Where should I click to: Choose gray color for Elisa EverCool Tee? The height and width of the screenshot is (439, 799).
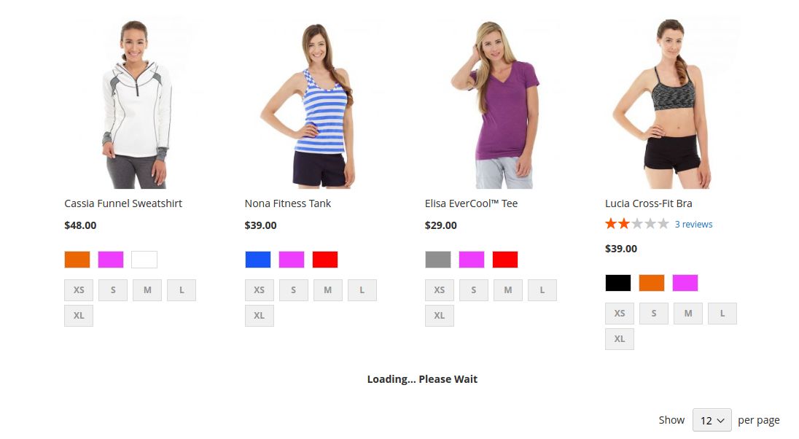438,260
